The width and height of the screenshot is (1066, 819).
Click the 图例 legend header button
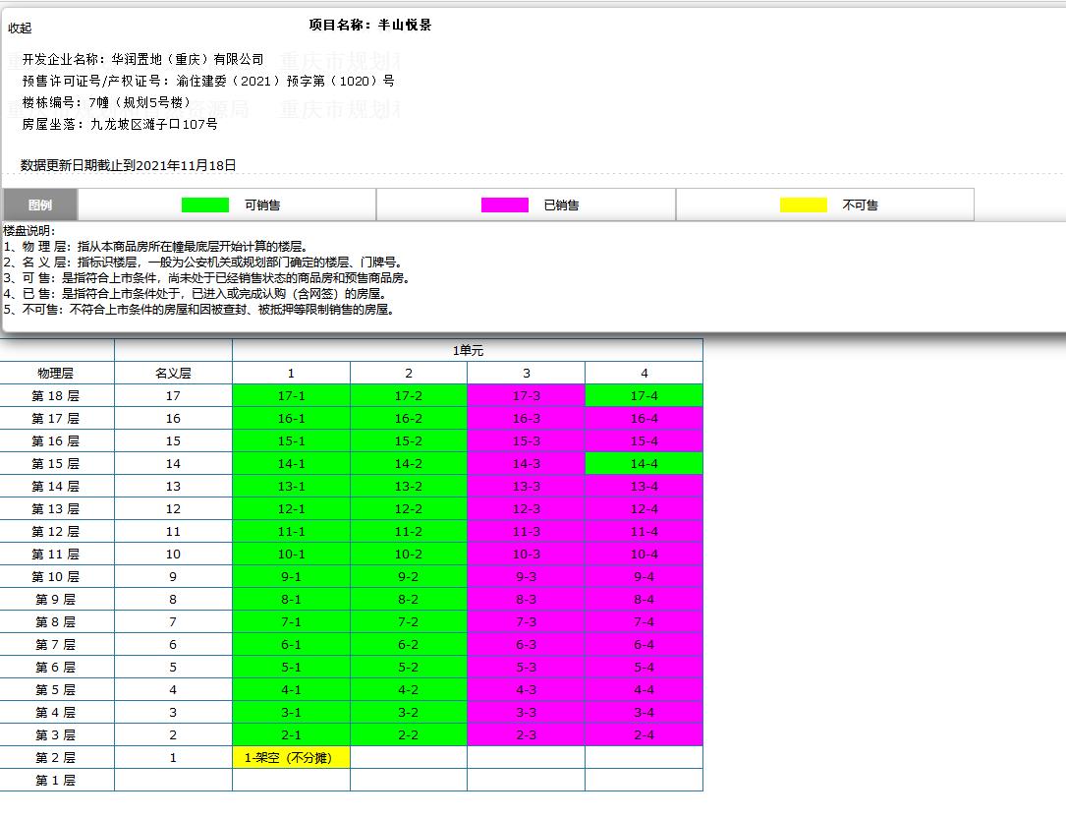(x=39, y=205)
